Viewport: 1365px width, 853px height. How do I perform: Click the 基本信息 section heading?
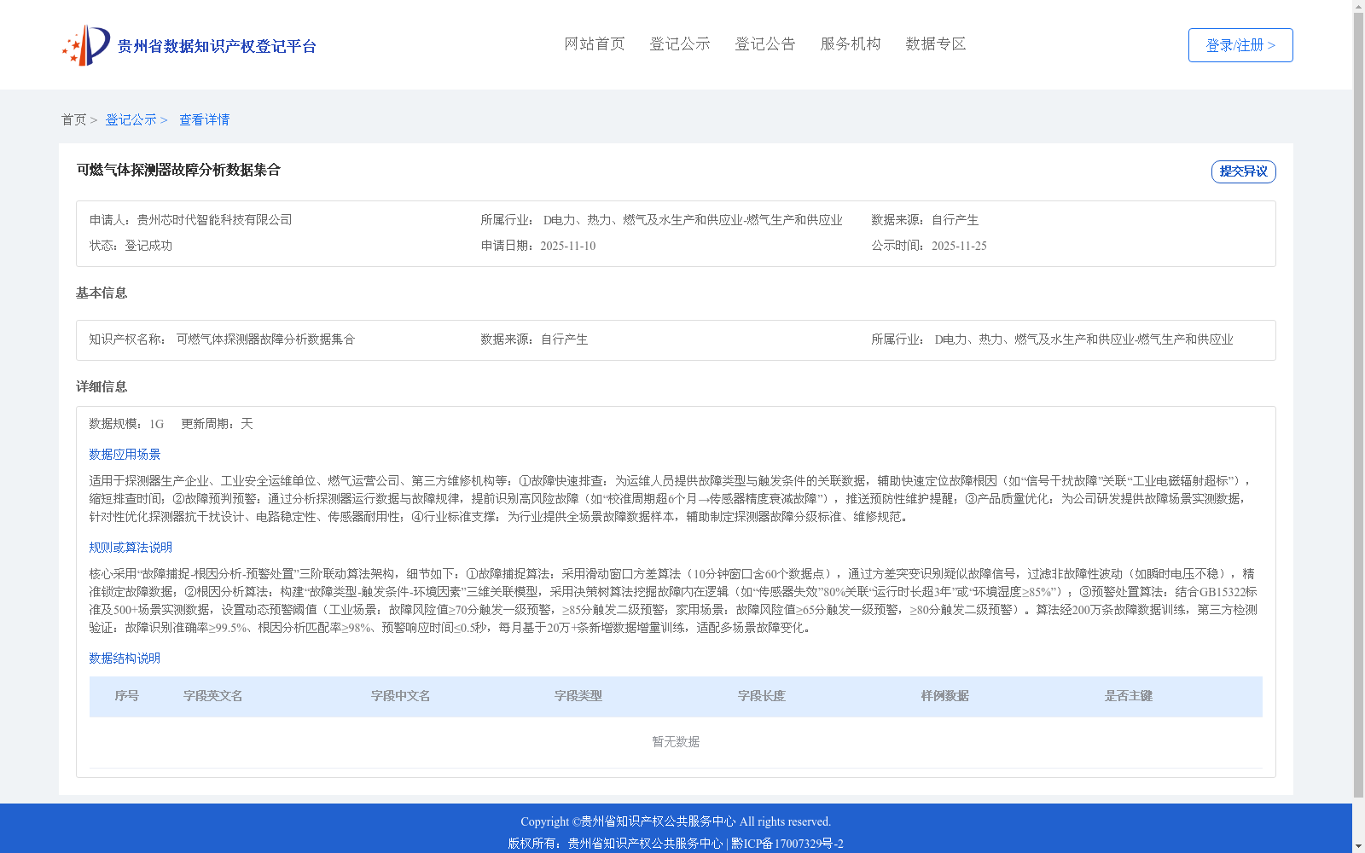(x=102, y=293)
